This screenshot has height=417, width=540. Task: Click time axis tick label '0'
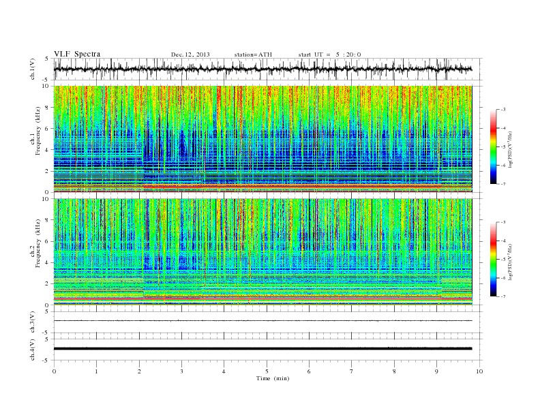54,371
